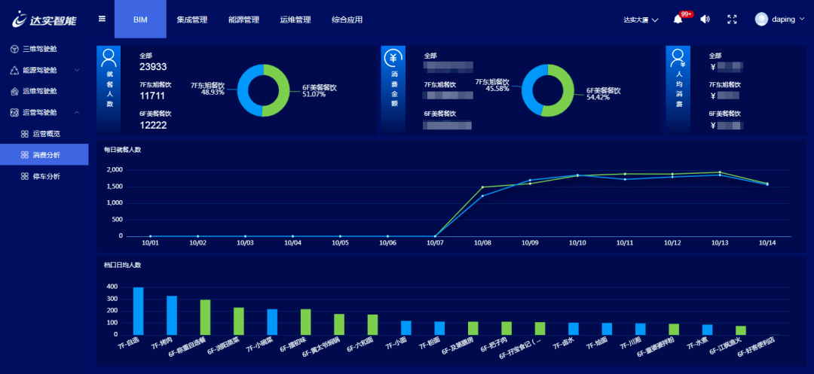Viewport: 814px width, 374px height.
Task: Switch to the 能源管理 tab
Action: pos(243,20)
